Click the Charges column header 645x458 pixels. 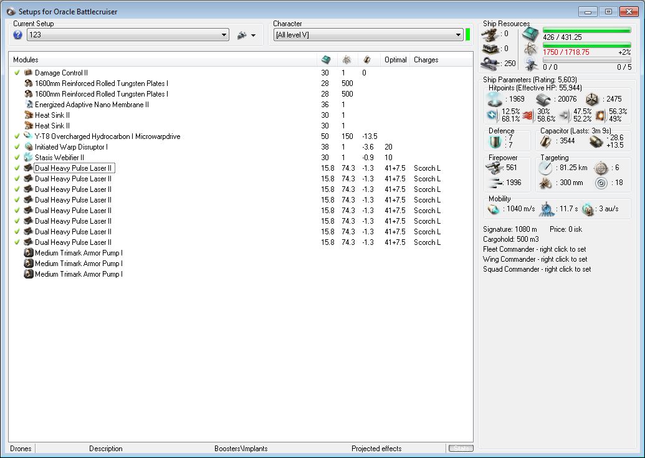426,60
